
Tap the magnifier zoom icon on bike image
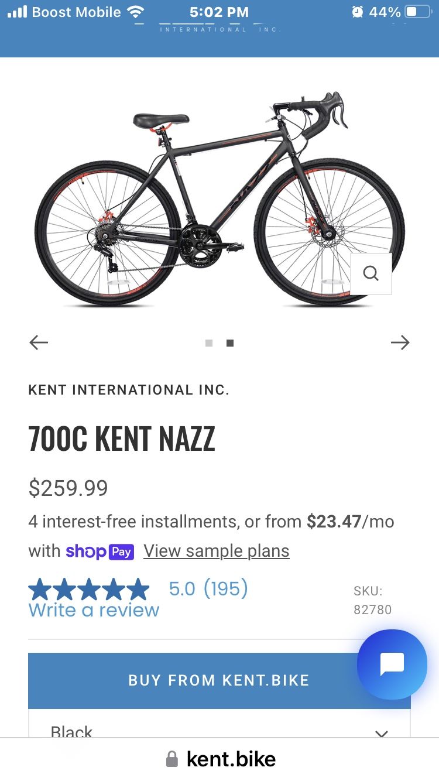(x=371, y=273)
